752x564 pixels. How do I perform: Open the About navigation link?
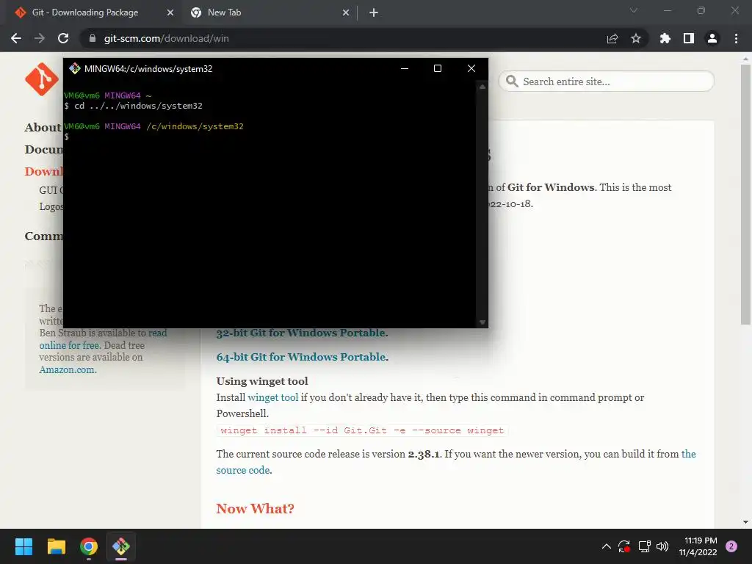click(43, 127)
